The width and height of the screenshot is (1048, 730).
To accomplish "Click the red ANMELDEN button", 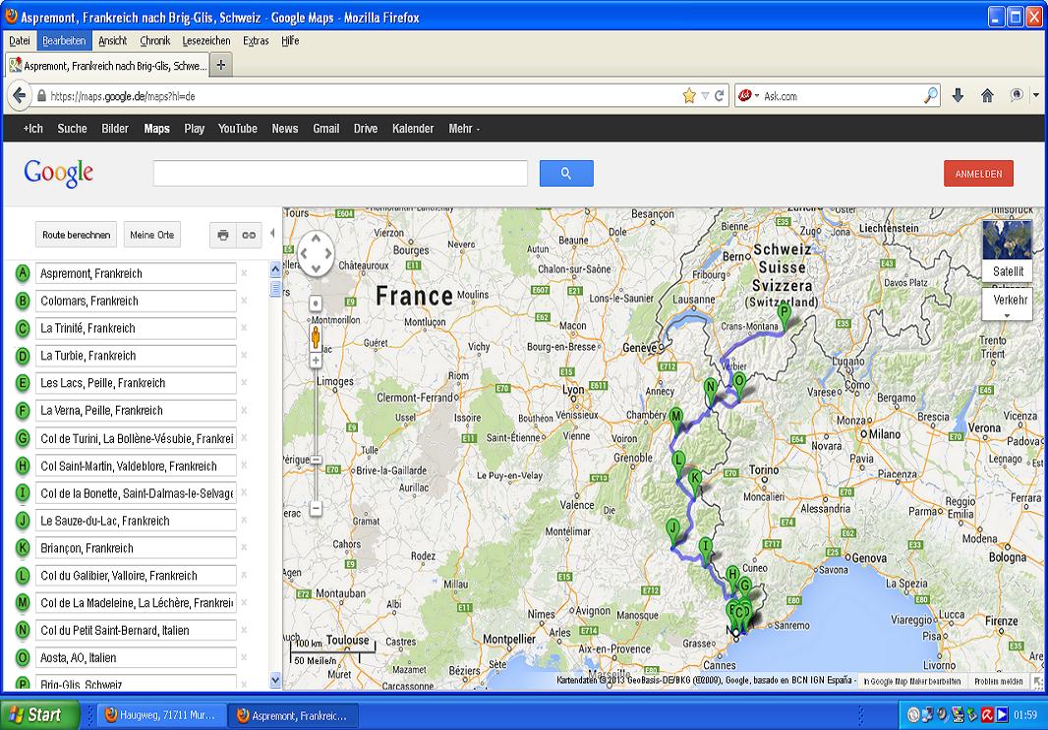I will (x=978, y=174).
